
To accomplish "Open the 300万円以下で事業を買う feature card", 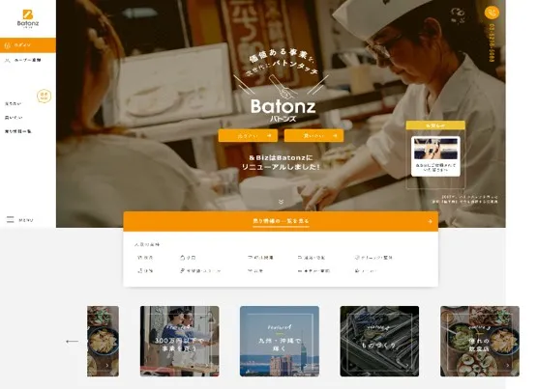I will coord(179,341).
